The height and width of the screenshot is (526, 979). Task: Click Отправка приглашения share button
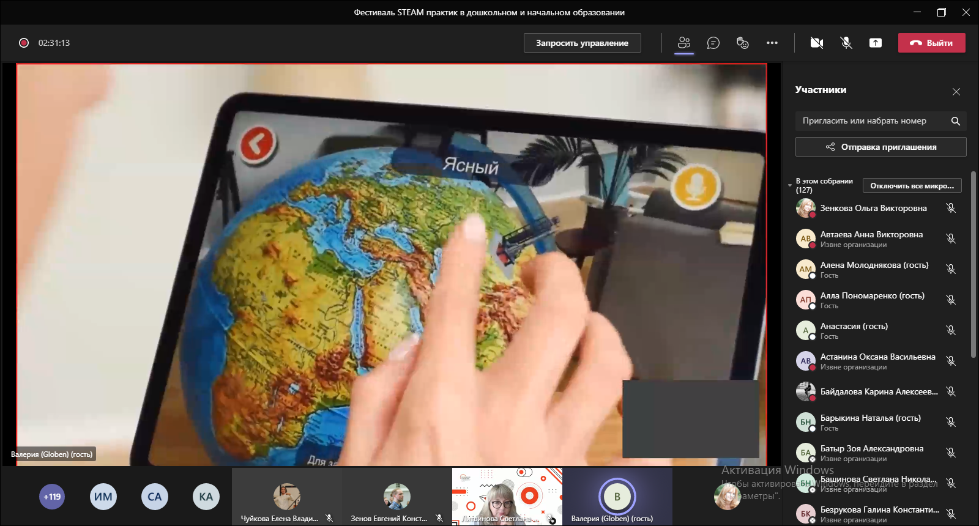coord(880,147)
